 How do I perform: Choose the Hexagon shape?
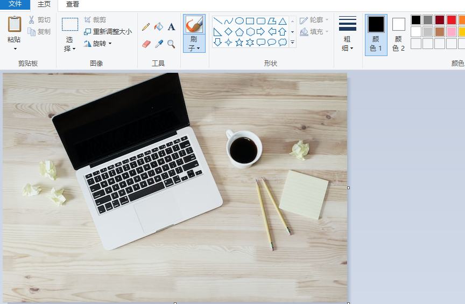(250, 31)
